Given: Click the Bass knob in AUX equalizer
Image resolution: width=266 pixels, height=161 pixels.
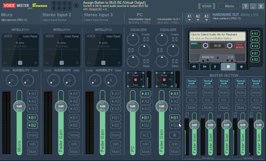Looking at the screenshot, I should click(161, 61).
